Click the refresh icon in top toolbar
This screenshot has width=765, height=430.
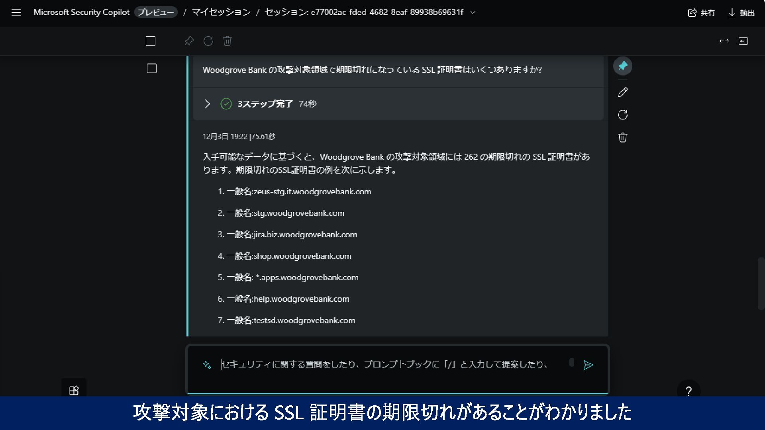208,41
